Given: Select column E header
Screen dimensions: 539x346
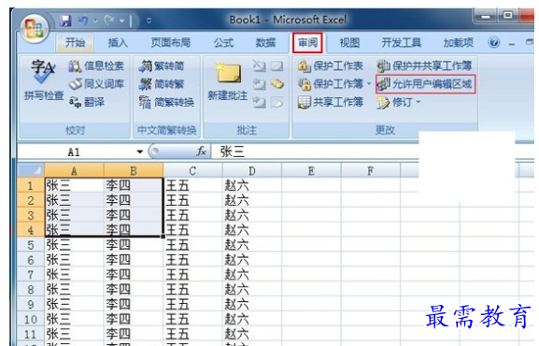Looking at the screenshot, I should click(311, 170).
